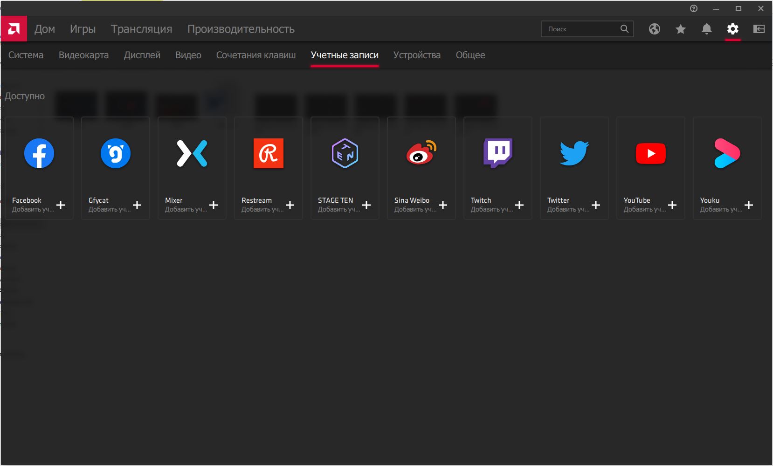Minimize the Radeon Software window
Image resolution: width=773 pixels, height=466 pixels.
716,8
